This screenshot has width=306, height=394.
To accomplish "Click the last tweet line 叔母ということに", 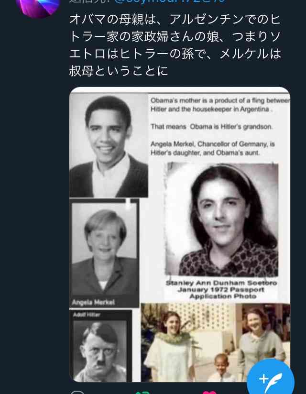I will 118,71.
